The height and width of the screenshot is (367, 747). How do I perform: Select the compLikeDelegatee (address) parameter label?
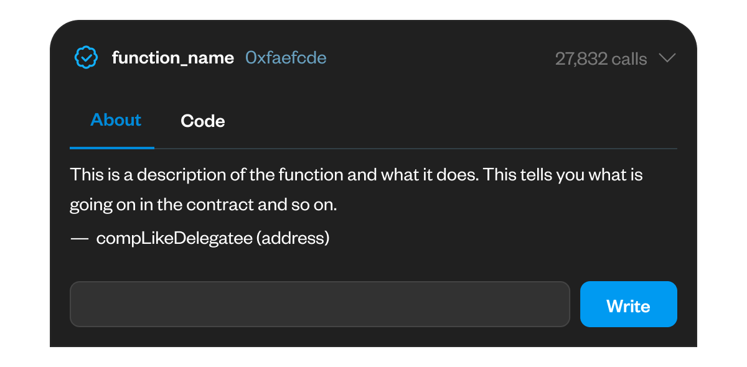[212, 238]
